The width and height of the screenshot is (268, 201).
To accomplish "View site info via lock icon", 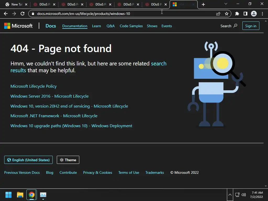I will [x=33, y=14].
